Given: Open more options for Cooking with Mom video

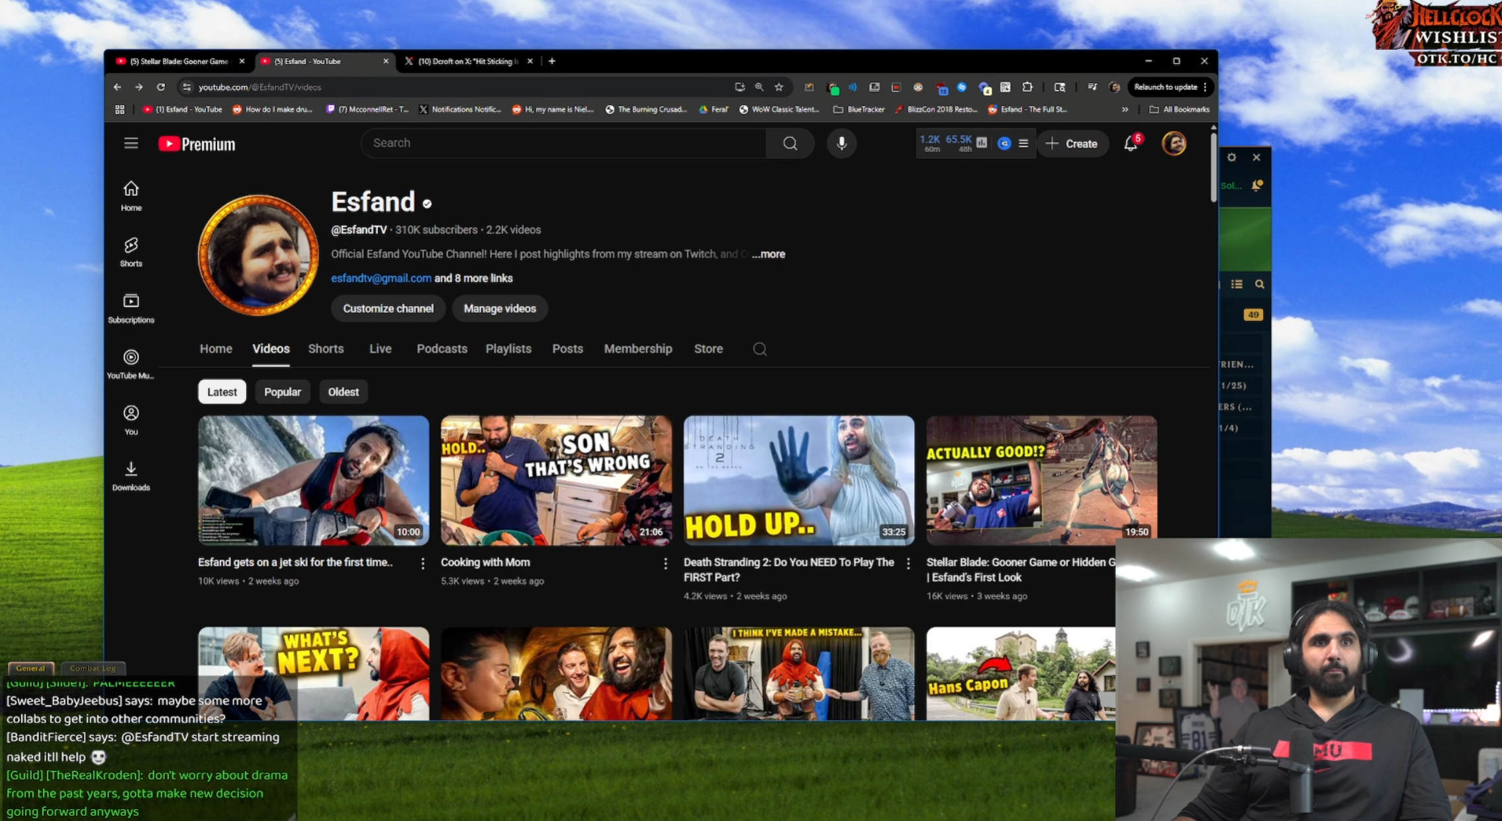Looking at the screenshot, I should coord(665,563).
